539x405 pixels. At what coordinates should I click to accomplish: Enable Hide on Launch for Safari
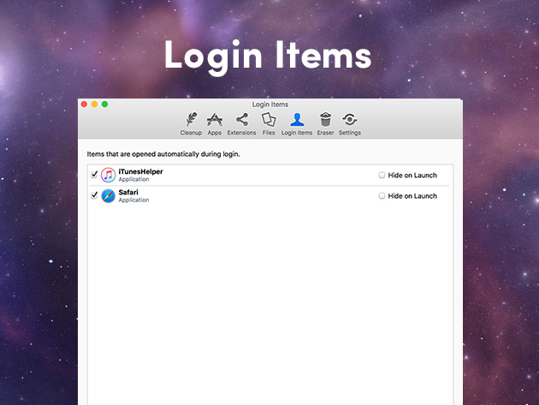coord(382,196)
